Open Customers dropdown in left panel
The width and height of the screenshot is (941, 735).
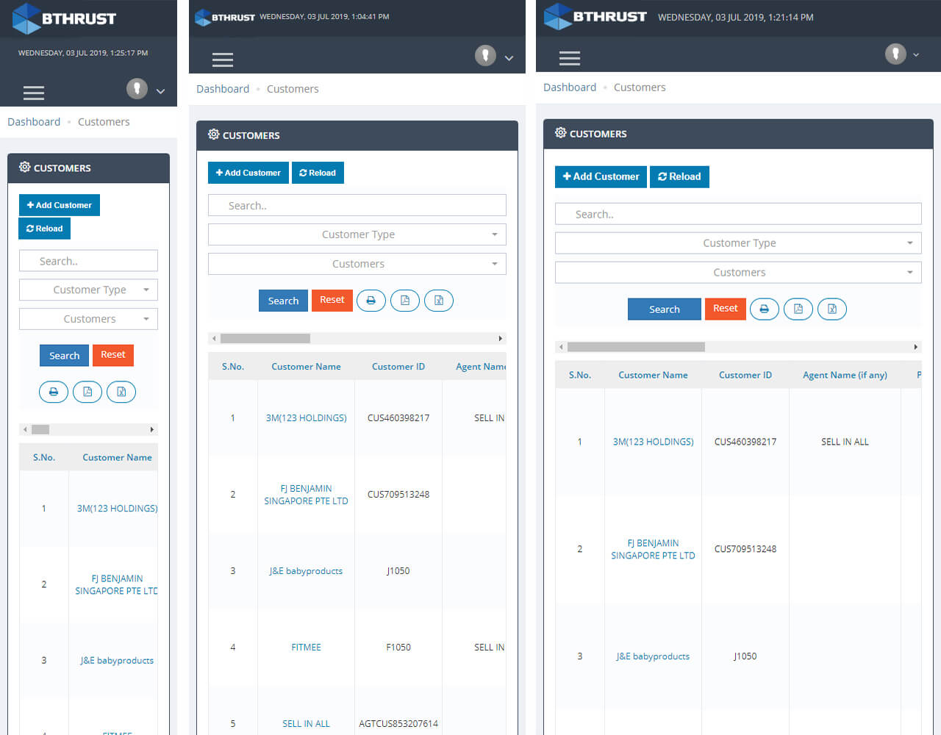88,319
